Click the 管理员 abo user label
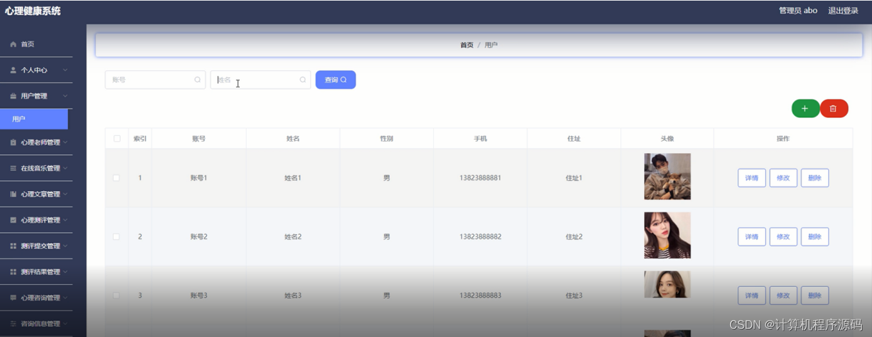872x337 pixels. point(798,11)
